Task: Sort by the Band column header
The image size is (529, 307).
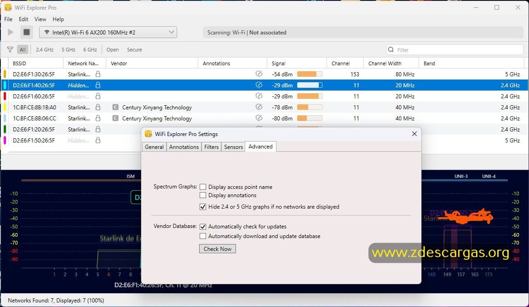Action: click(471, 63)
